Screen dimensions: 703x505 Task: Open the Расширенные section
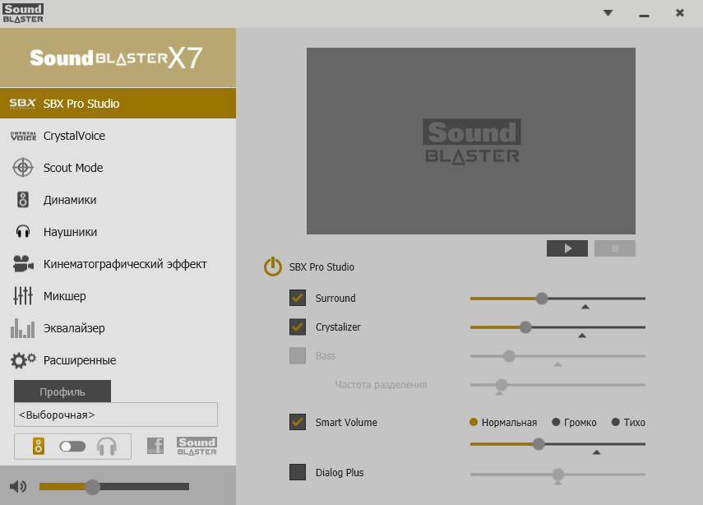tap(118, 360)
